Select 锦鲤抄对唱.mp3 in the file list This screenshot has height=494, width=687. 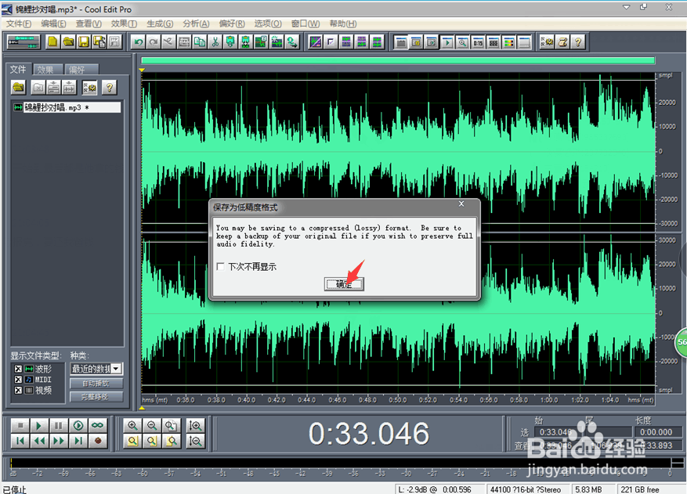(x=67, y=107)
